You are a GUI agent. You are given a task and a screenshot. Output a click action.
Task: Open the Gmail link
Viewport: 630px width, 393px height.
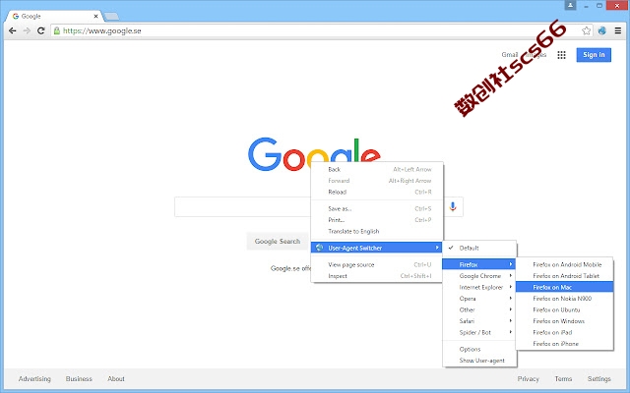click(x=510, y=55)
